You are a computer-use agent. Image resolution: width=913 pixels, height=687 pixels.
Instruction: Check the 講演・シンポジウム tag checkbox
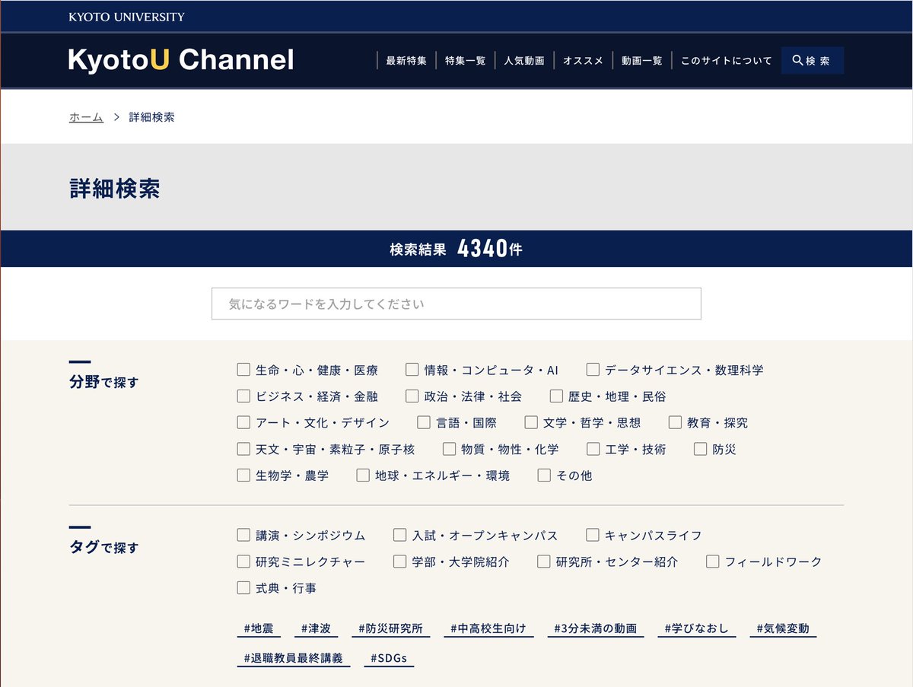pyautogui.click(x=243, y=536)
